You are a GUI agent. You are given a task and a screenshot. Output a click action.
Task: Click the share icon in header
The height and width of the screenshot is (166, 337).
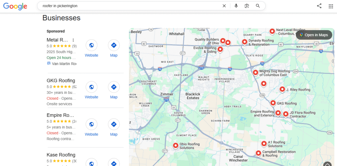click(x=319, y=6)
